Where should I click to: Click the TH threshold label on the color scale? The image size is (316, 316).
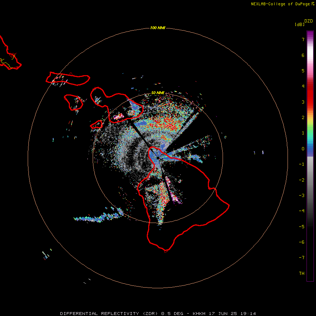tap(302, 274)
